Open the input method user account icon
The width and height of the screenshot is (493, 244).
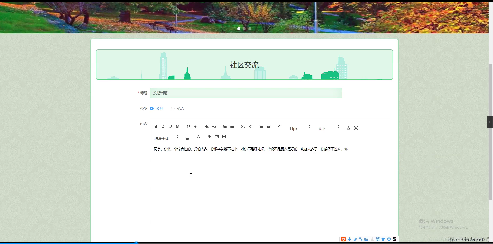point(372,239)
